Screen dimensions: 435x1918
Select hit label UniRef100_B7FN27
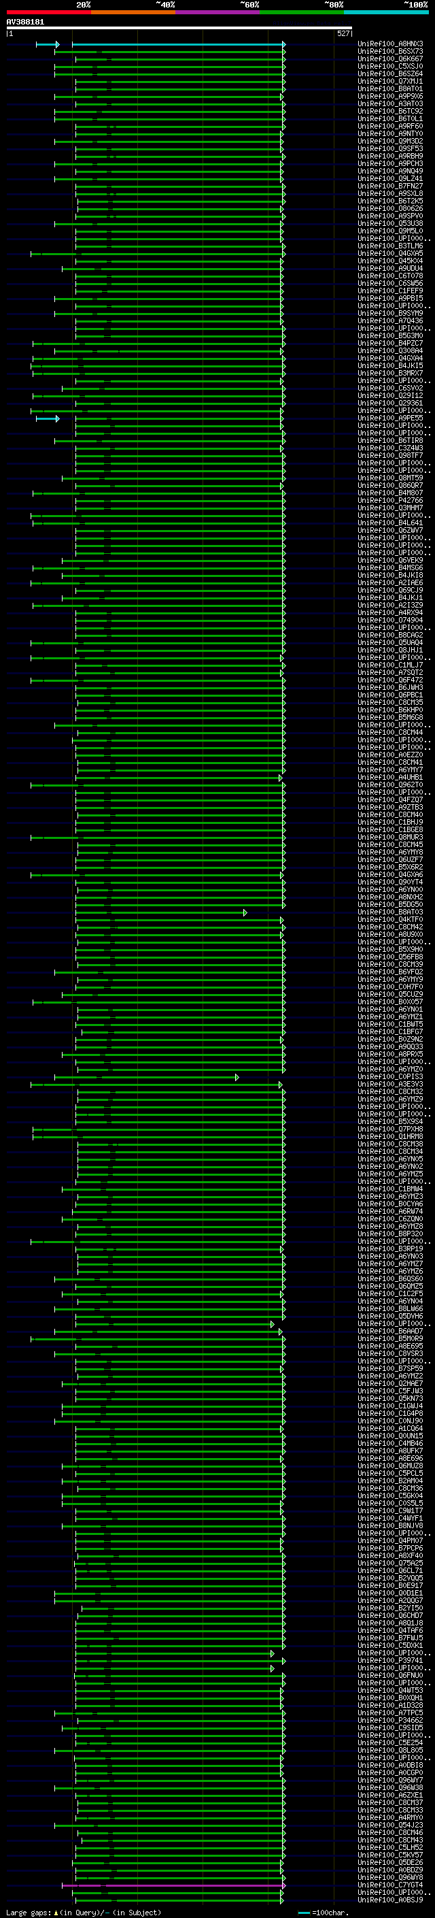[x=390, y=186]
